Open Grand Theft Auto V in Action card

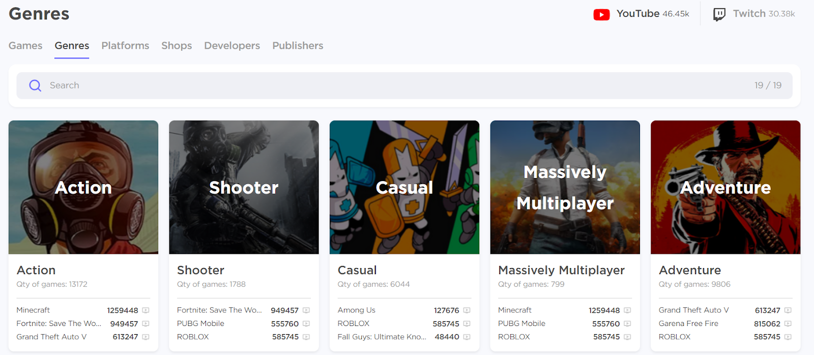pos(51,337)
